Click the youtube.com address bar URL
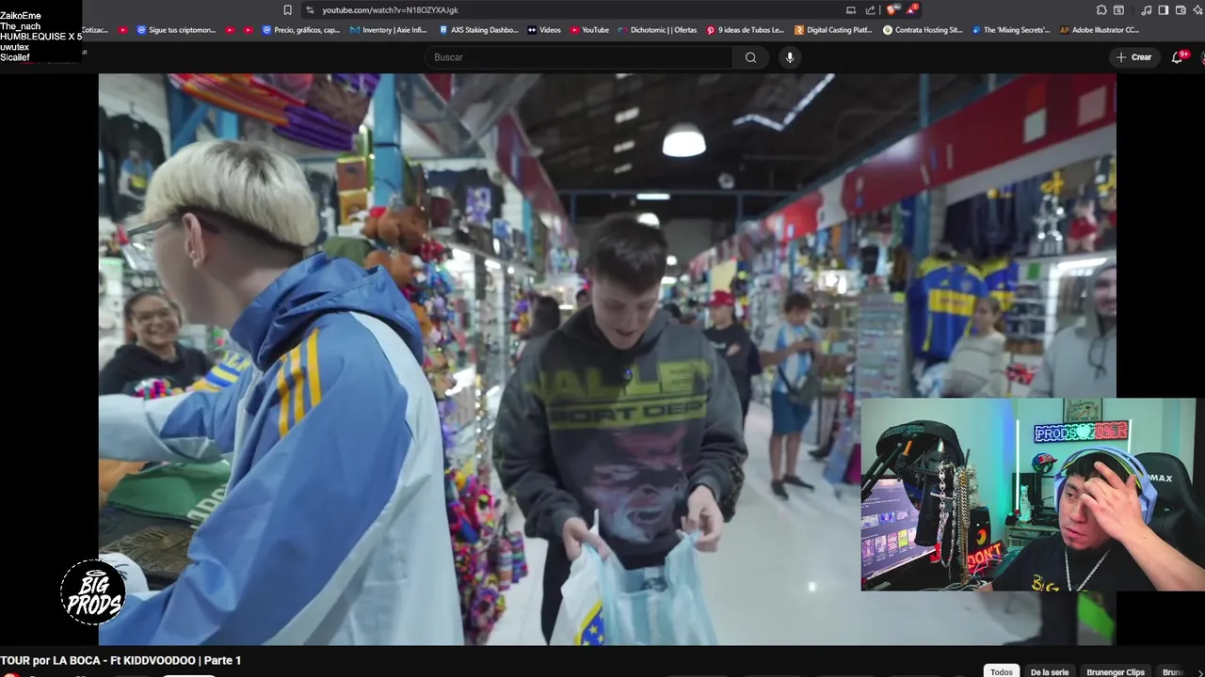The width and height of the screenshot is (1205, 677). [390, 10]
